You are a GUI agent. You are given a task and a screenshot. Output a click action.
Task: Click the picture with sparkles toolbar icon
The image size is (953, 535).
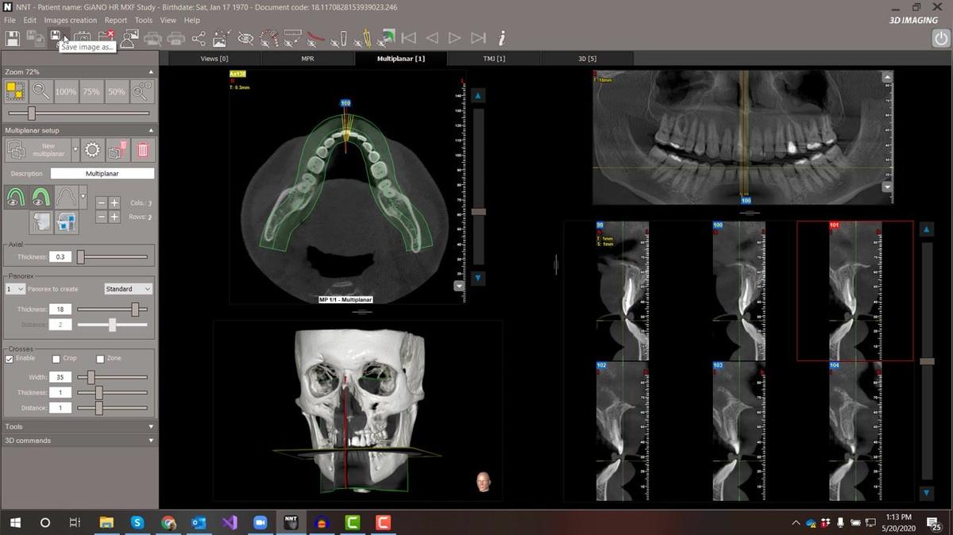pos(222,37)
